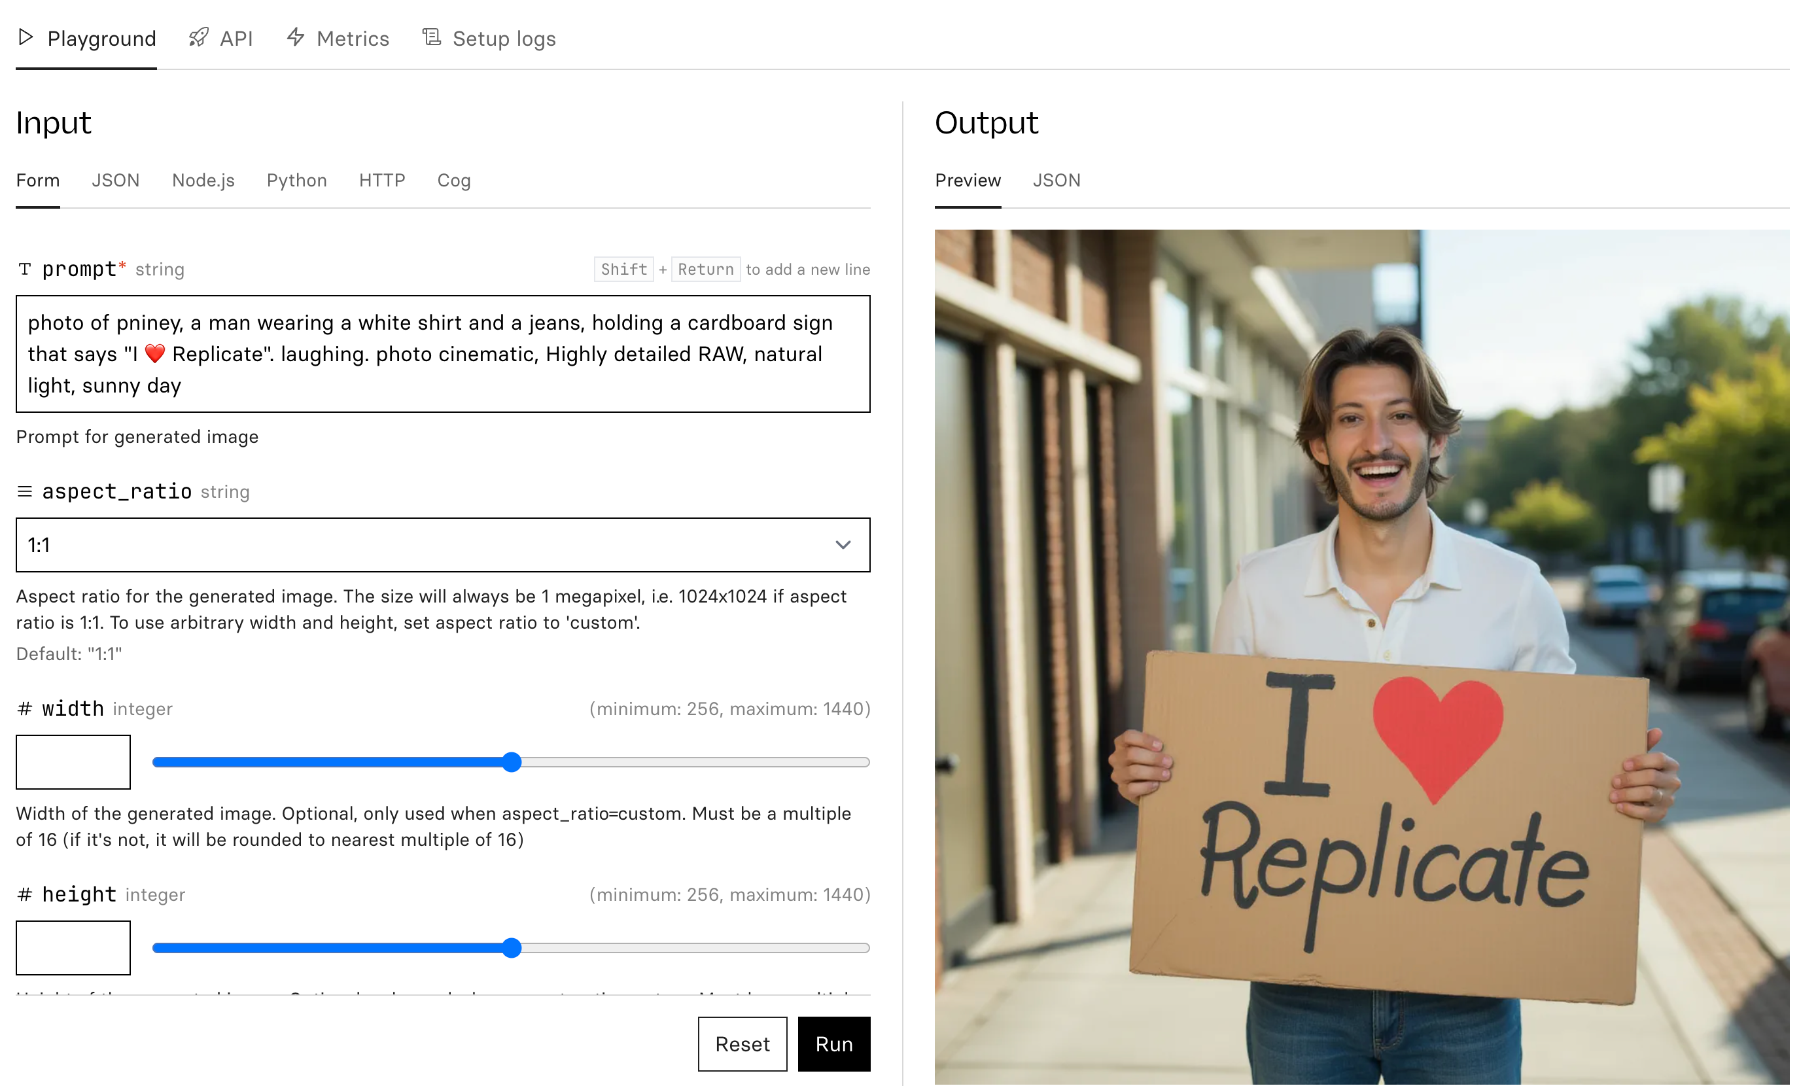Show the Cog input tab
This screenshot has height=1086, width=1799.
pyautogui.click(x=453, y=181)
